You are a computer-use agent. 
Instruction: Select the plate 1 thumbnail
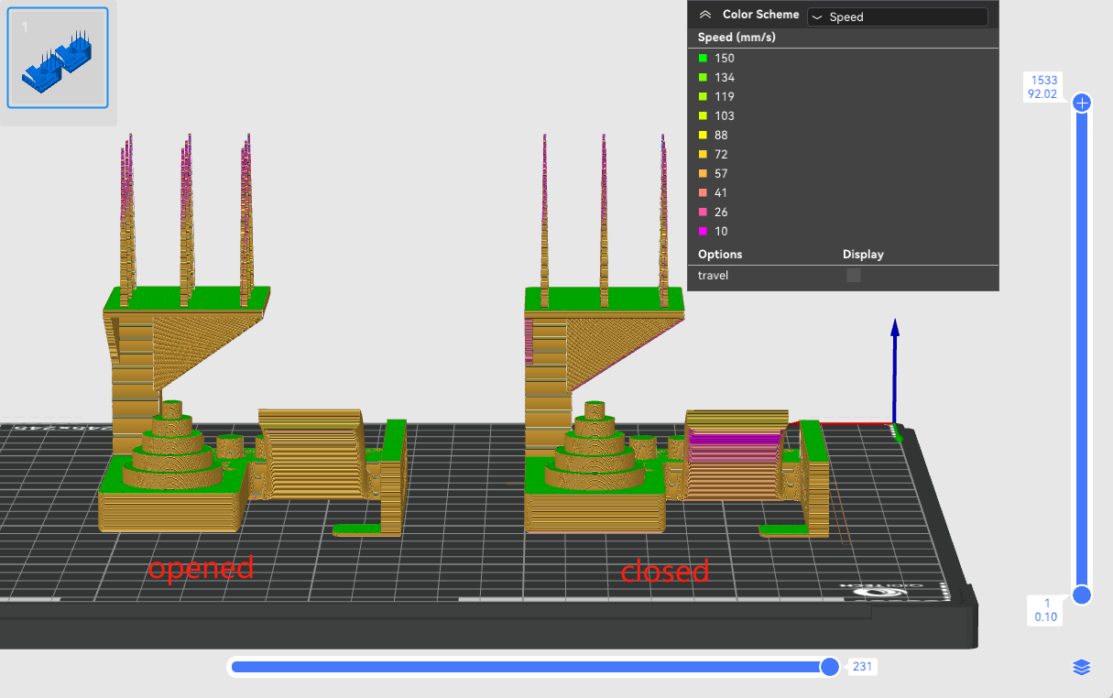coord(58,58)
